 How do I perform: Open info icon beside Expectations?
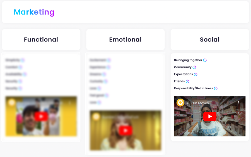(x=196, y=74)
